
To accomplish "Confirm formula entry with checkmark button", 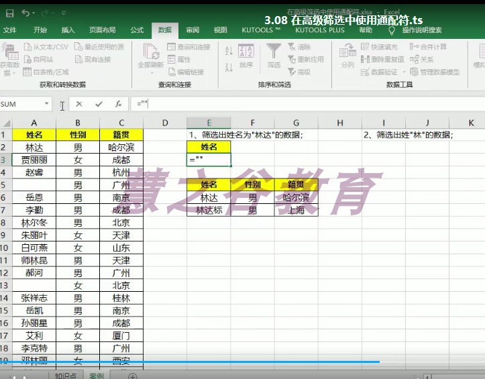I will [x=99, y=104].
